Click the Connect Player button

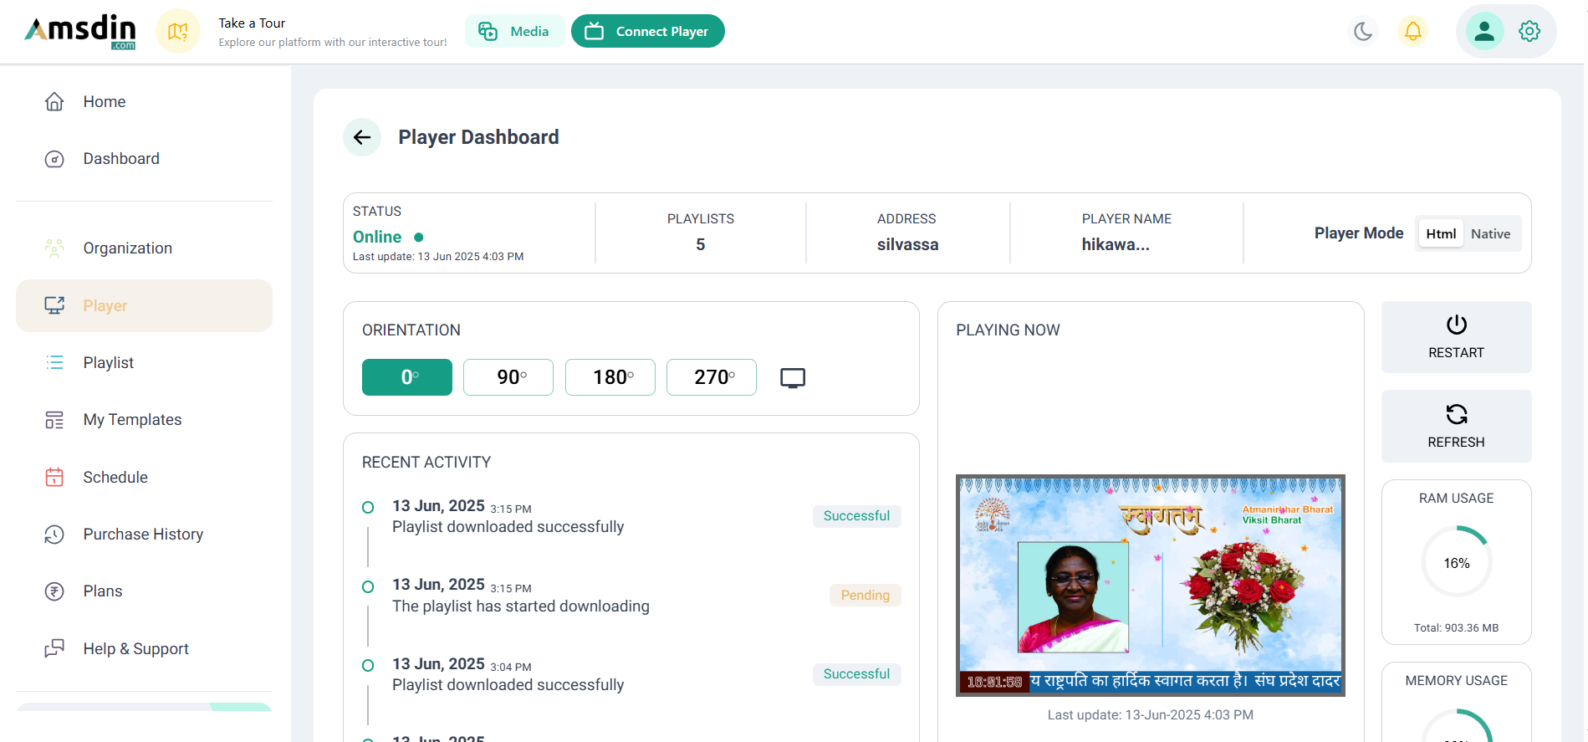click(x=648, y=31)
